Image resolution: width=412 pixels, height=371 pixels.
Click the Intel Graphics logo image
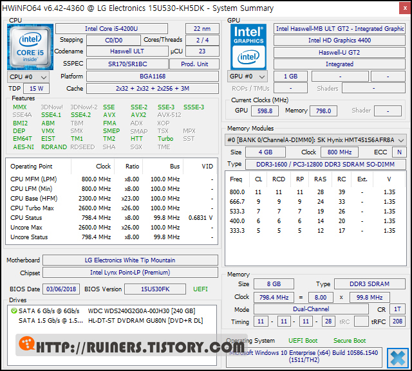point(248,47)
